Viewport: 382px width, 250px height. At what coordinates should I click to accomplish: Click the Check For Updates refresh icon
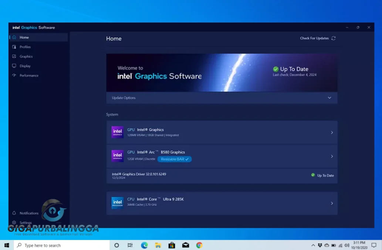click(x=333, y=38)
